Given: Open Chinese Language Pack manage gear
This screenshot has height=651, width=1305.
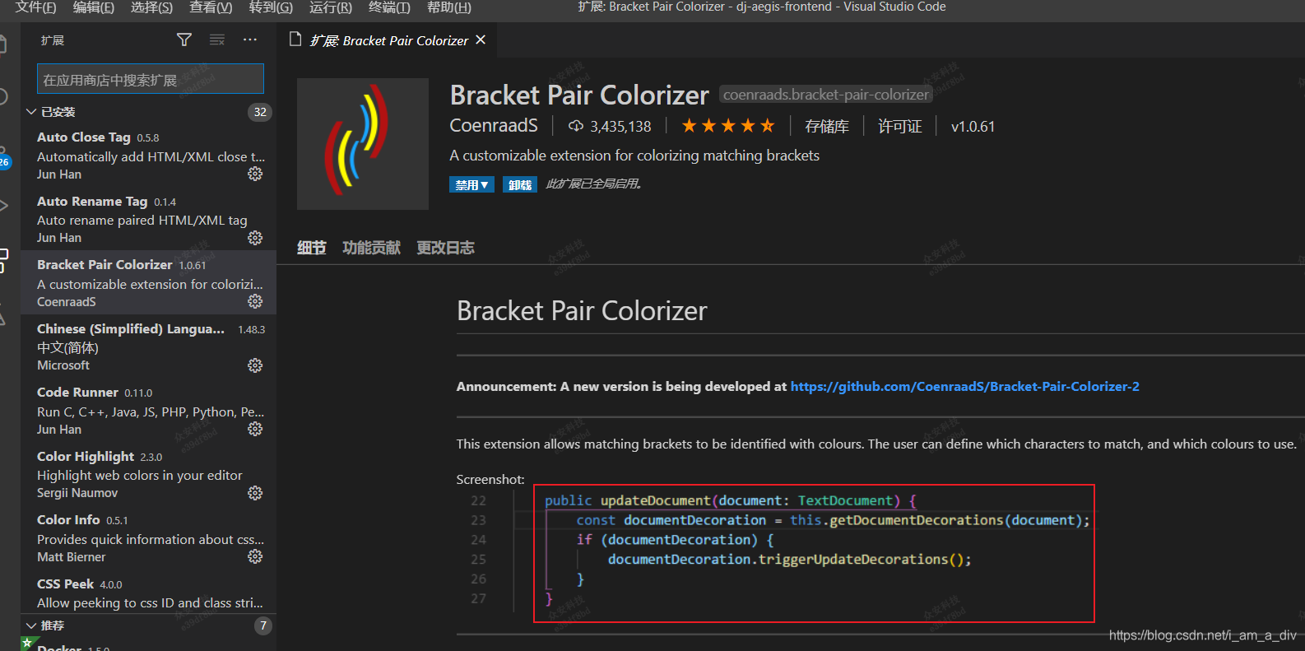Looking at the screenshot, I should click(x=255, y=365).
